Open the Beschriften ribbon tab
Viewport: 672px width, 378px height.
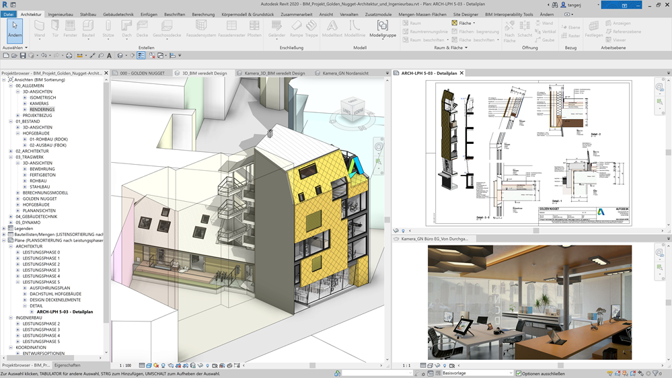click(x=174, y=14)
